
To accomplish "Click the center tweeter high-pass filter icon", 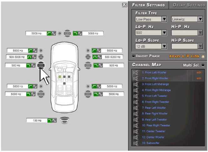I will [x=49, y=33].
